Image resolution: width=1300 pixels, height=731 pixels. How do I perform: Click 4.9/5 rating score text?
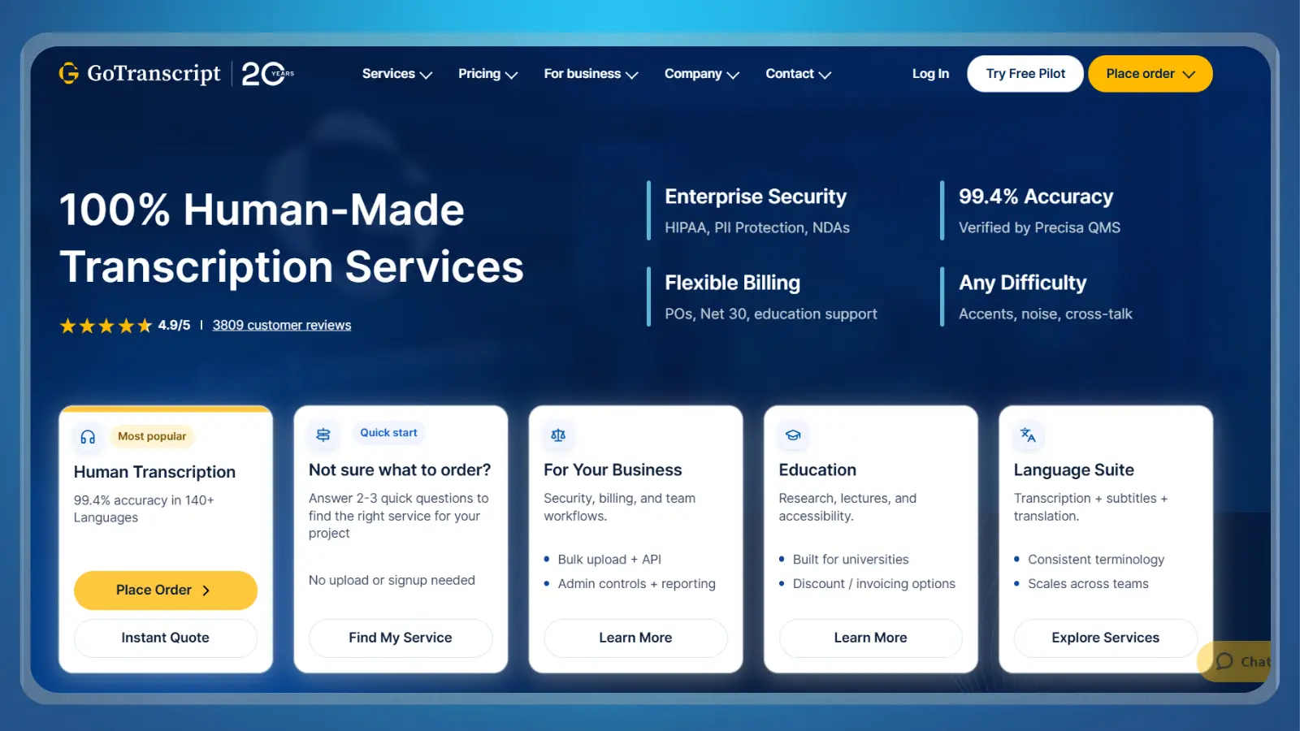(174, 325)
